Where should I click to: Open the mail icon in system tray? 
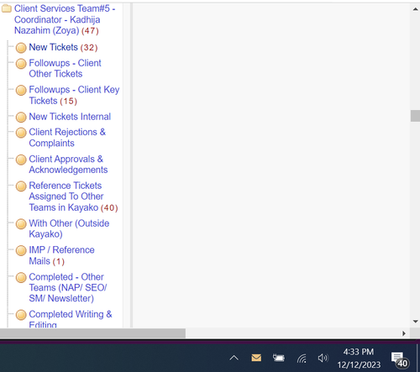(x=256, y=358)
